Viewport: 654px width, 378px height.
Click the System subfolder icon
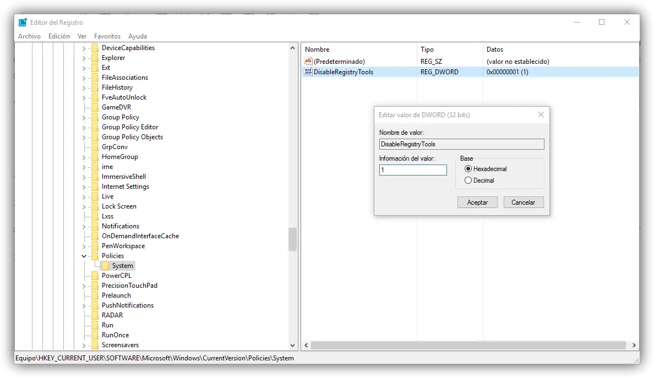[105, 266]
